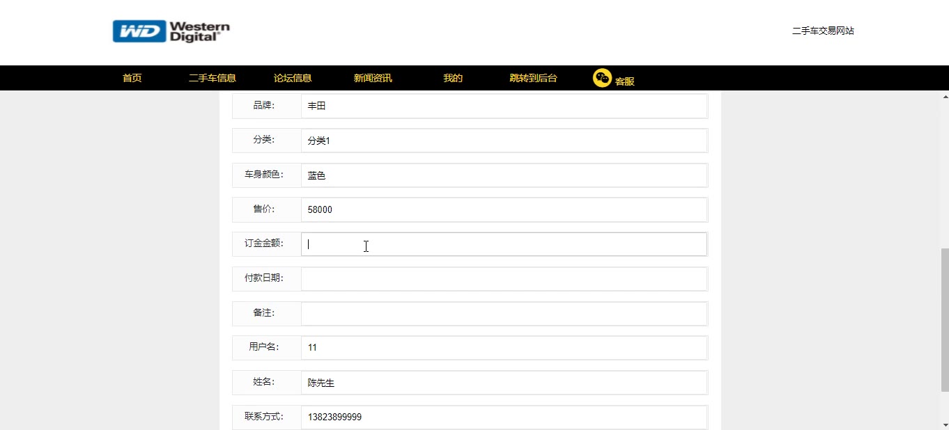Click into the 品牌 input field
Viewport: 949px width, 430px height.
point(504,106)
